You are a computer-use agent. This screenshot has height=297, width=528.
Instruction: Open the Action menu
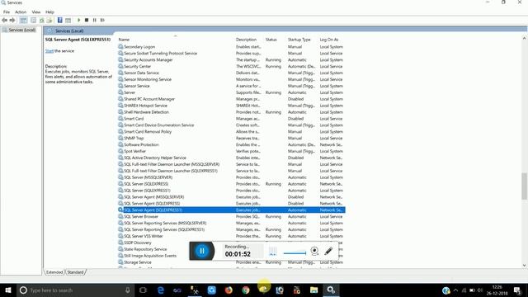[21, 12]
